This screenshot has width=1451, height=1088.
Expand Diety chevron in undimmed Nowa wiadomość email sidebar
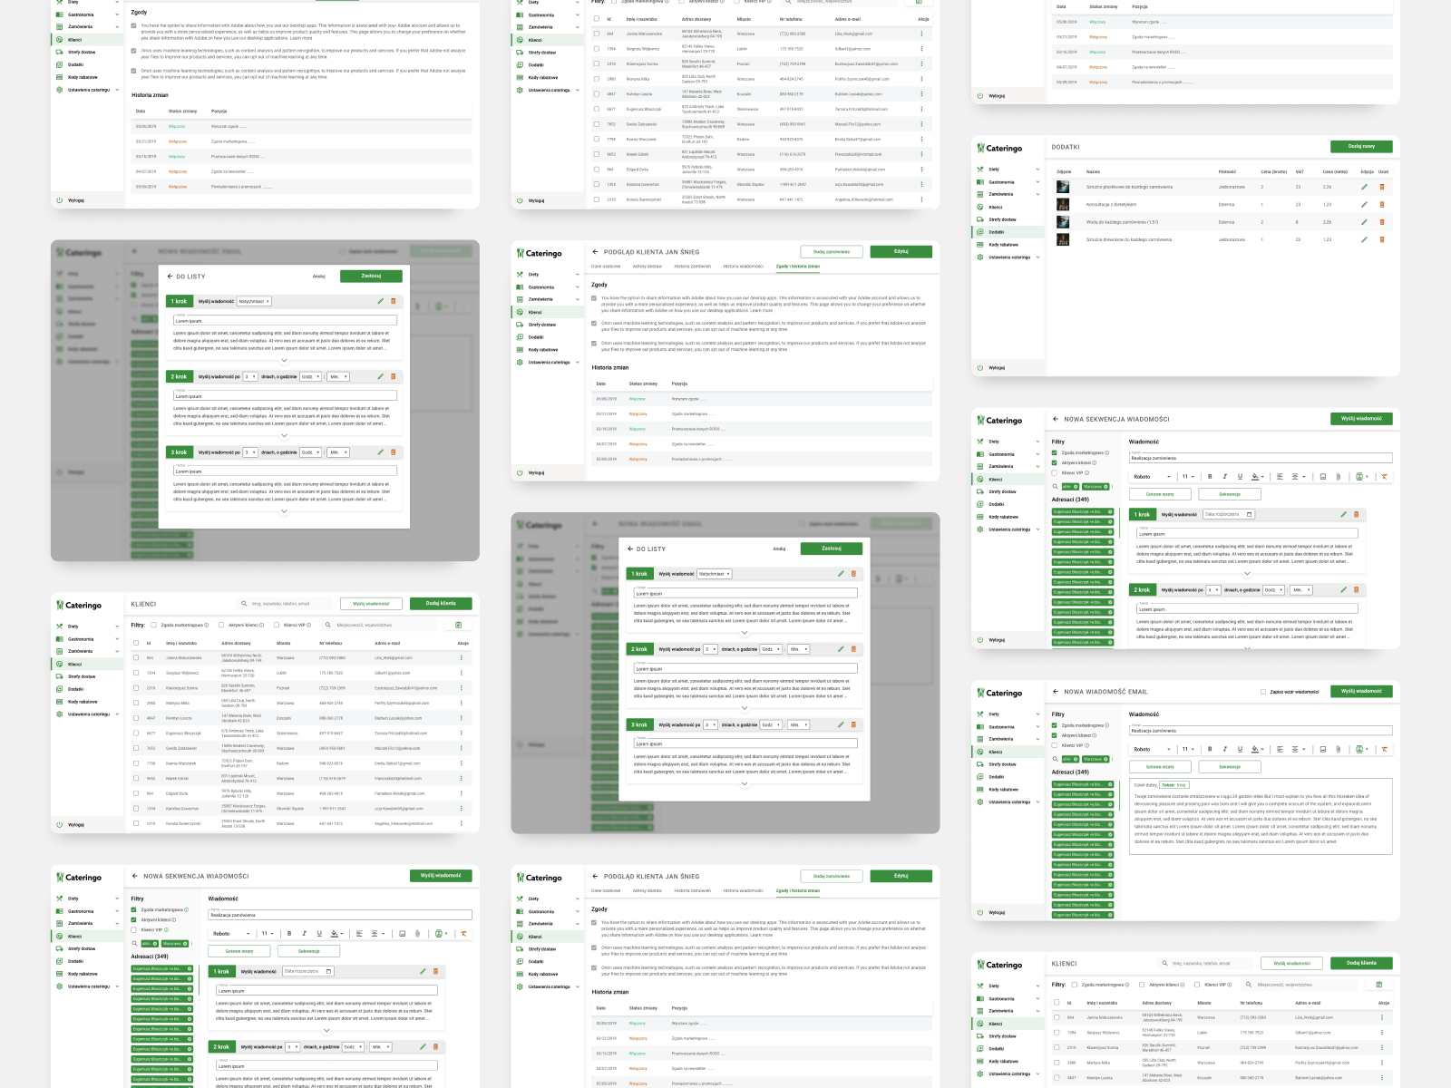click(x=1037, y=714)
